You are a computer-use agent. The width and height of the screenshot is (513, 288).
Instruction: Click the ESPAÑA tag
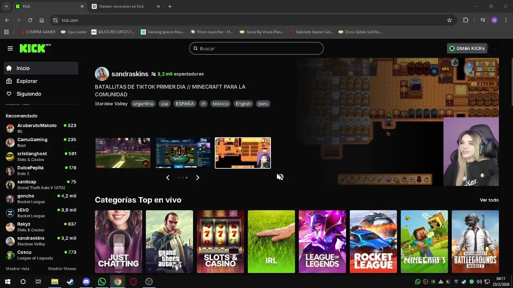tap(185, 104)
